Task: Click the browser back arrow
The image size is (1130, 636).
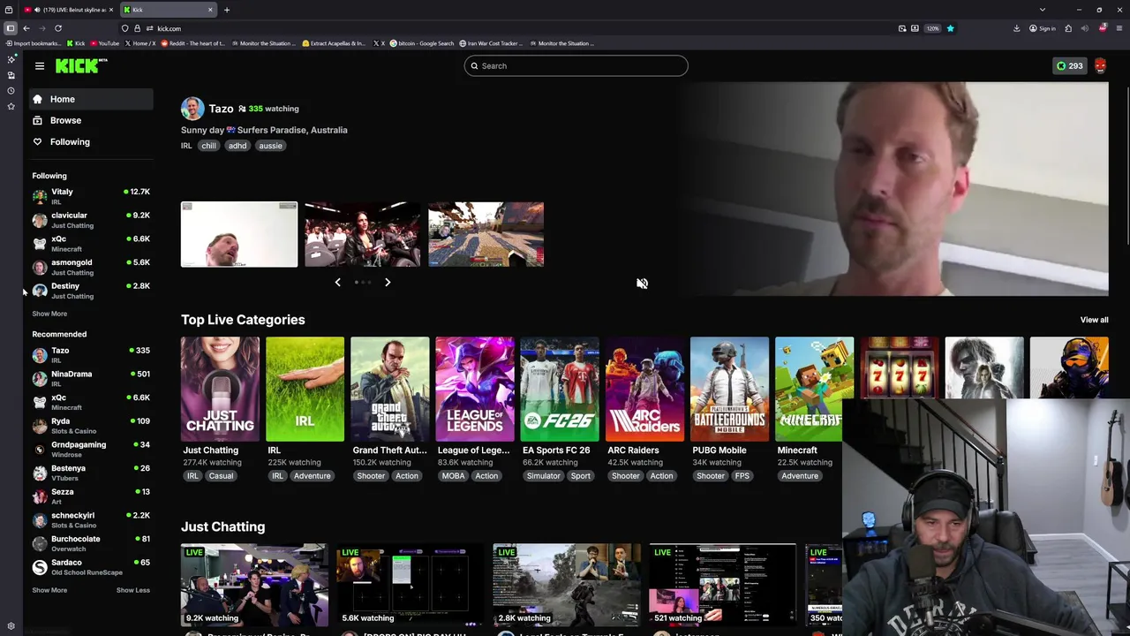Action: 26,28
